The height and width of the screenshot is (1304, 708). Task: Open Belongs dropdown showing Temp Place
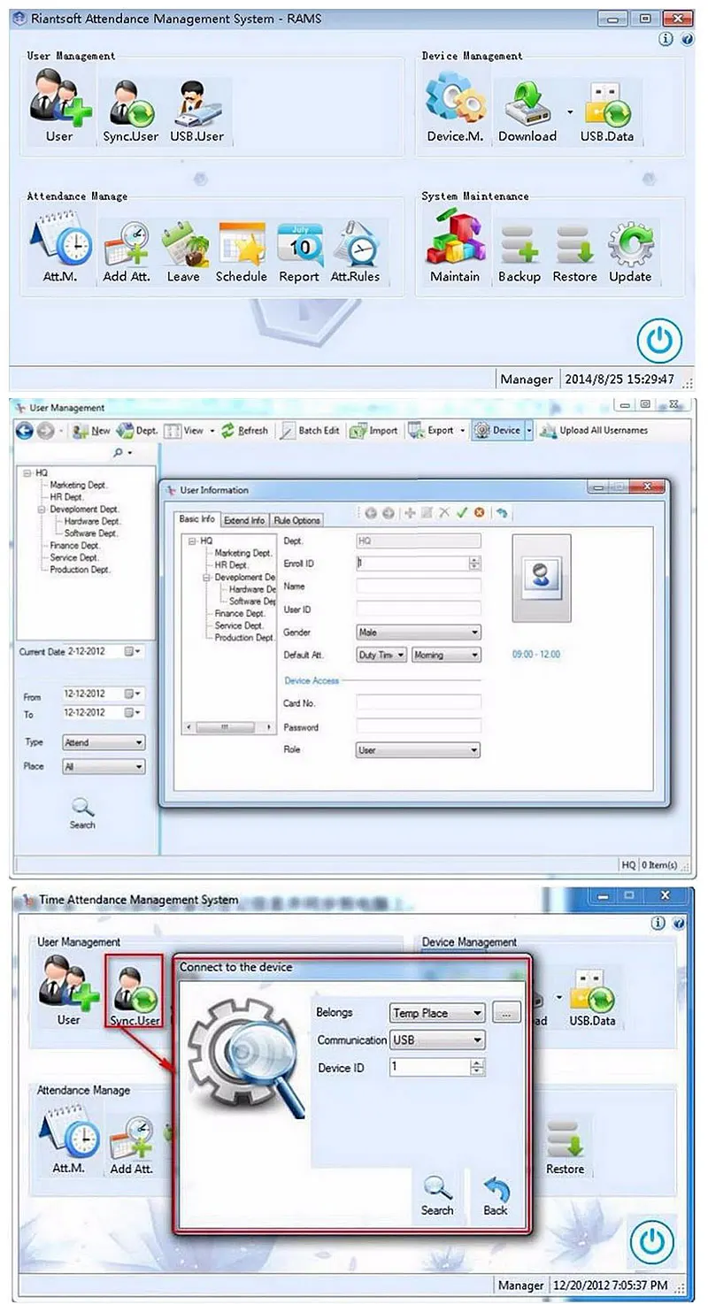(x=437, y=1013)
